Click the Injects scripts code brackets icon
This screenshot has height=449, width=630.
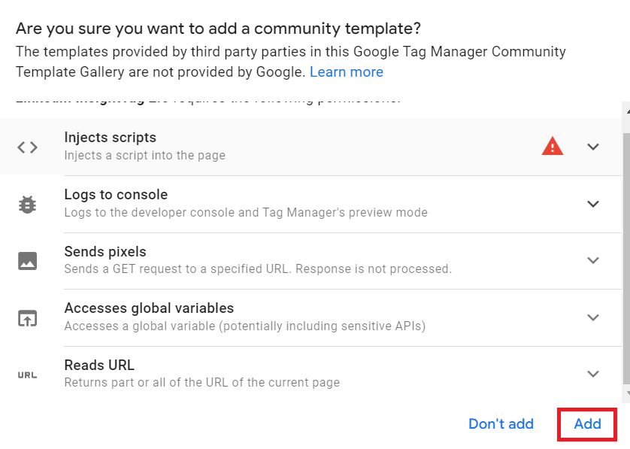[27, 147]
